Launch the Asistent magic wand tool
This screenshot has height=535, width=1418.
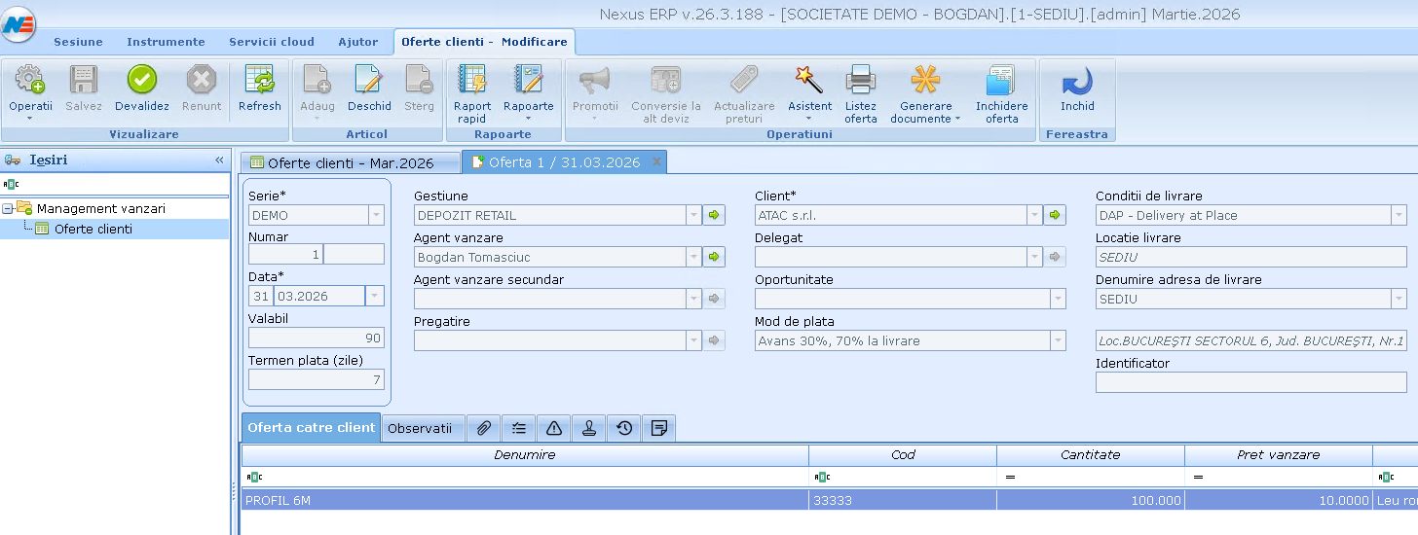809,81
